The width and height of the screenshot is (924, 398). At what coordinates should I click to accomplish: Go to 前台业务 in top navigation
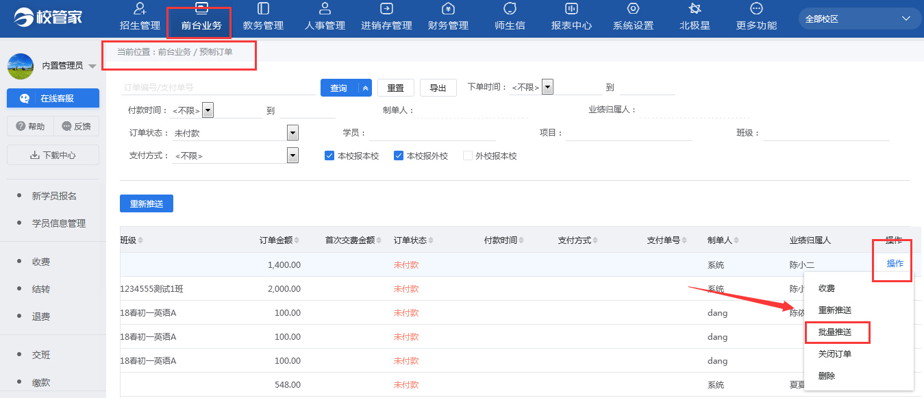point(201,17)
